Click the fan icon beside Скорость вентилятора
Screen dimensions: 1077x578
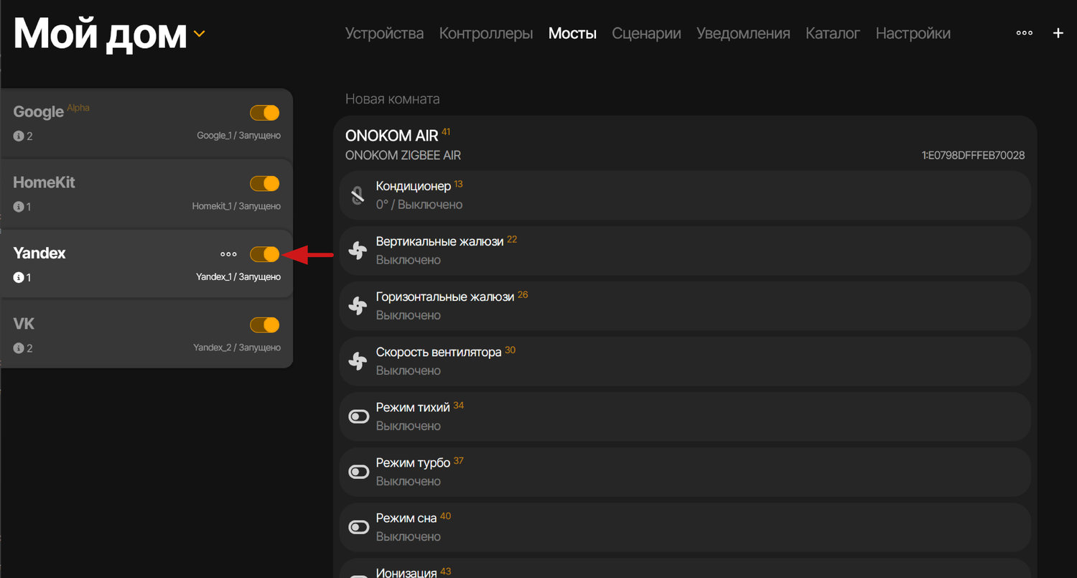point(358,360)
